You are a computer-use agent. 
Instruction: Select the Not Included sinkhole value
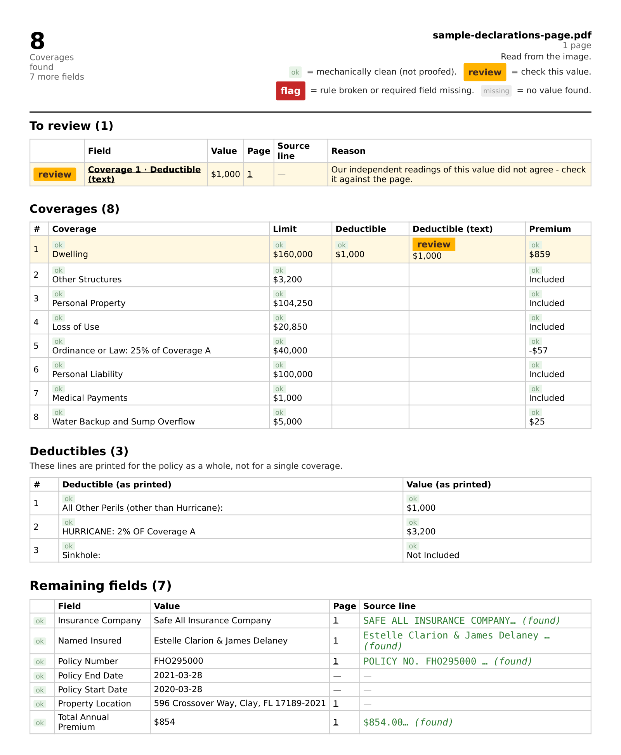[433, 555]
